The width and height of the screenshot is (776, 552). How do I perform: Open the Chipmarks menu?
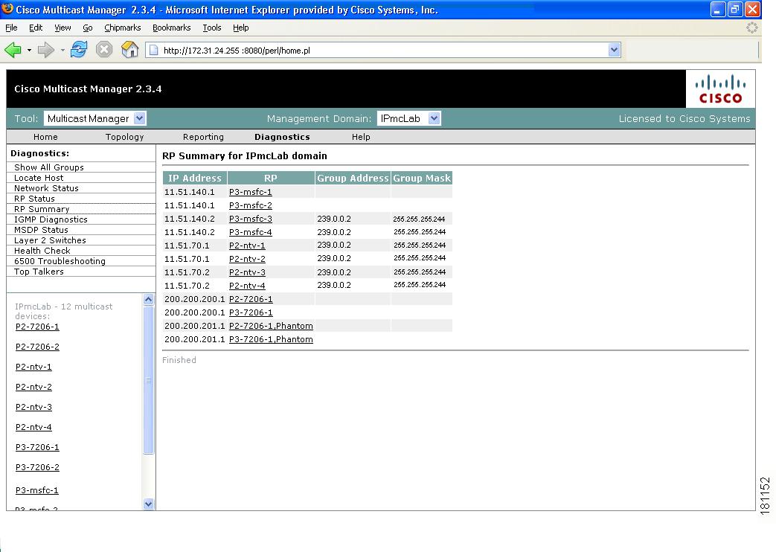[122, 28]
